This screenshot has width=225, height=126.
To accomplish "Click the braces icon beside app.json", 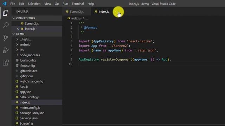I will point(17,92).
